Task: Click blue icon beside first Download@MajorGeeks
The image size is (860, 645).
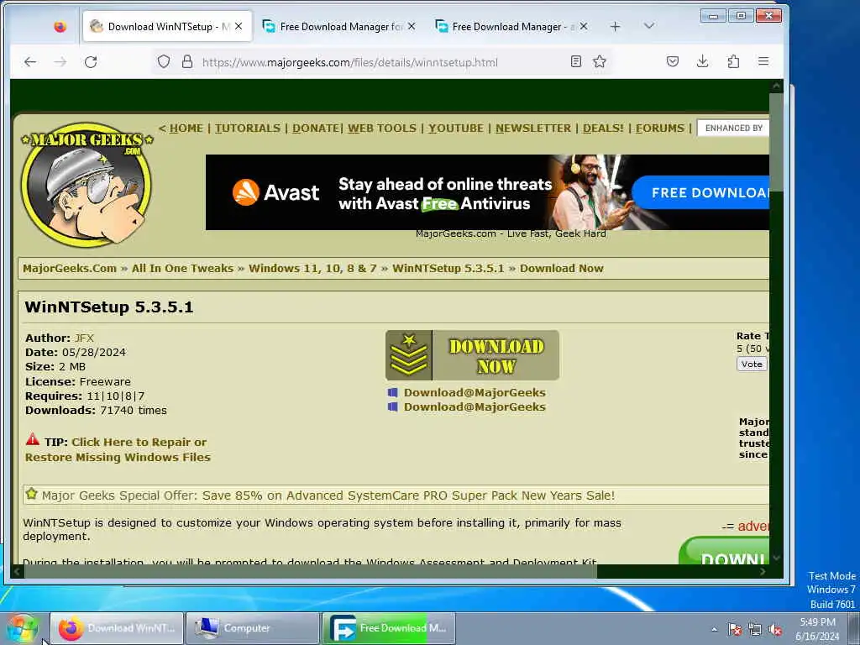Action: pyautogui.click(x=393, y=393)
